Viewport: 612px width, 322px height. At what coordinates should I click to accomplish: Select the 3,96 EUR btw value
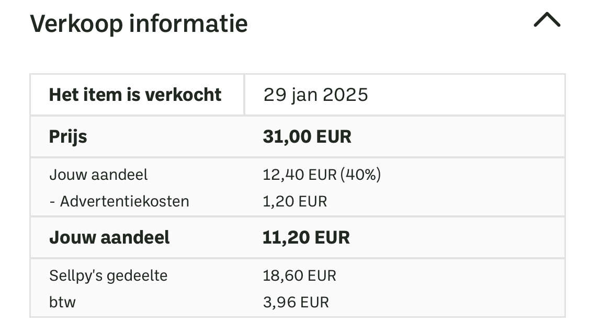click(x=296, y=302)
